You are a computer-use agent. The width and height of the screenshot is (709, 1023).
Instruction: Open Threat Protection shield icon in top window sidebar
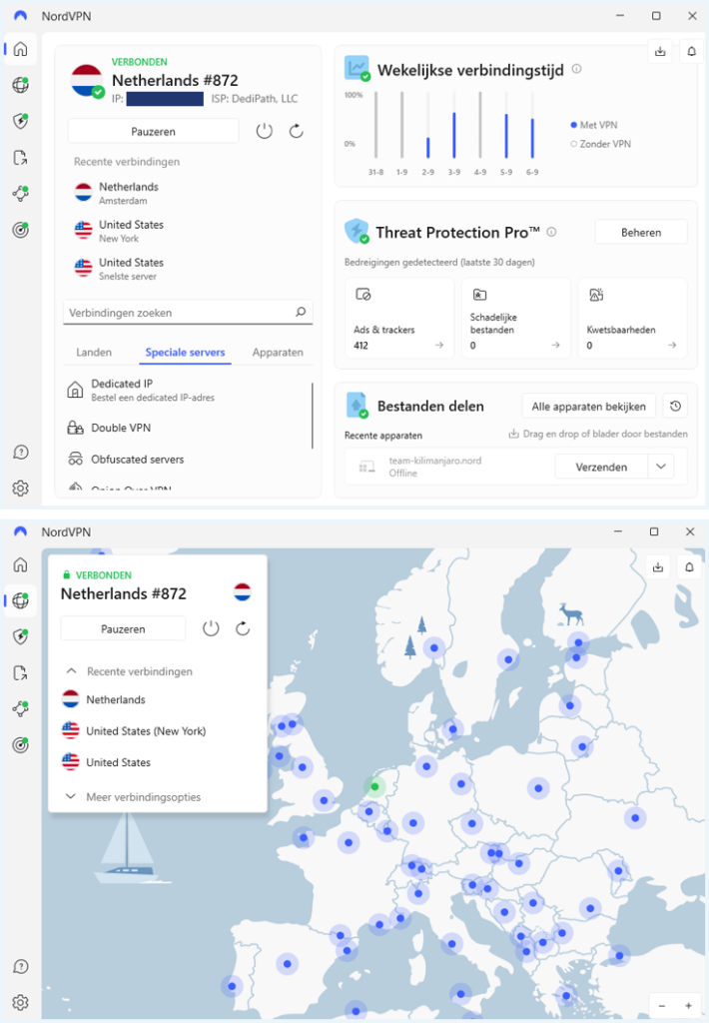pos(21,121)
